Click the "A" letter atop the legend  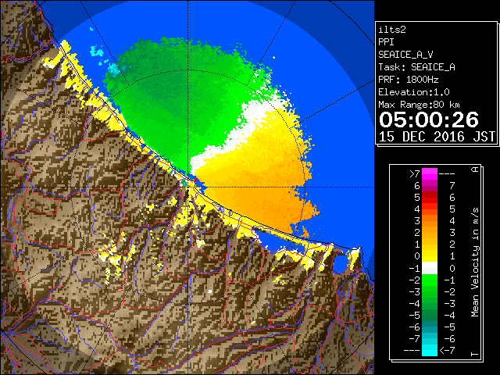475,170
